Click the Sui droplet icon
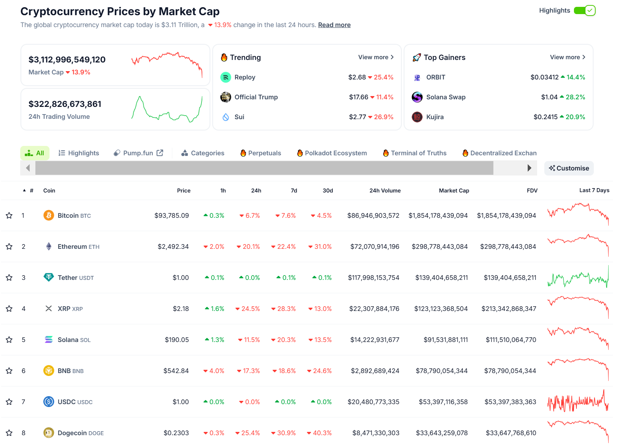Image resolution: width=618 pixels, height=446 pixels. point(226,117)
